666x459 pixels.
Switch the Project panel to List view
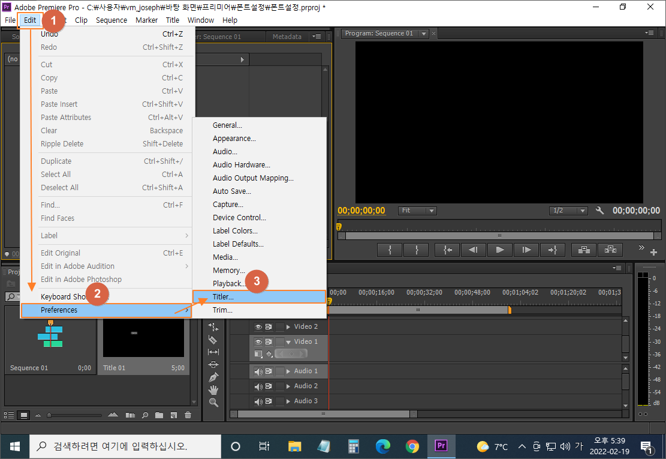pos(8,415)
